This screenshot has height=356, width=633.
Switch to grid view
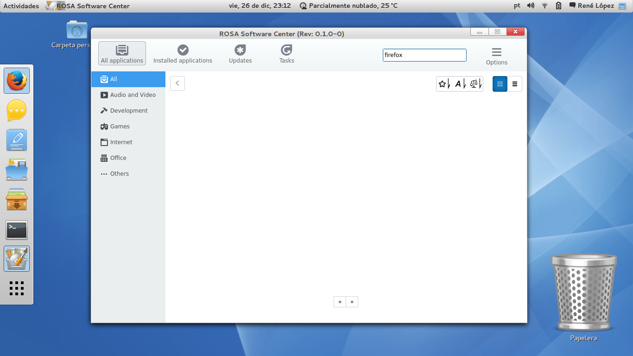tap(500, 84)
